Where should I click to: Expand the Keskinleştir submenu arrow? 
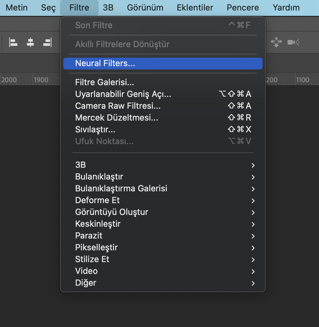[x=253, y=224]
